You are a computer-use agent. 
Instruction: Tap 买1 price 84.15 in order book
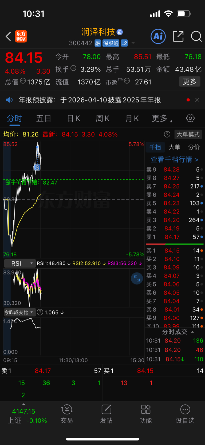(175, 251)
